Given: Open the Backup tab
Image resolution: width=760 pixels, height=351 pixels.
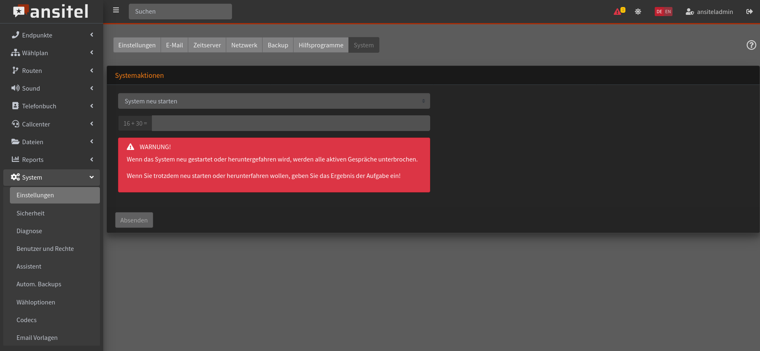Looking at the screenshot, I should [278, 45].
